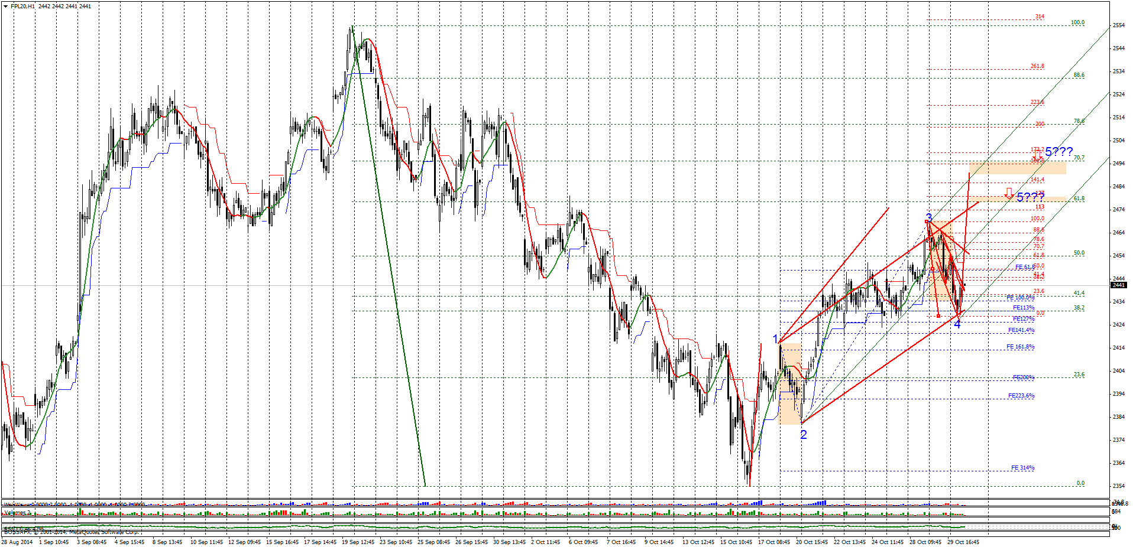Click the 10 Sep 11:45 time label
The height and width of the screenshot is (547, 1133).
click(206, 542)
